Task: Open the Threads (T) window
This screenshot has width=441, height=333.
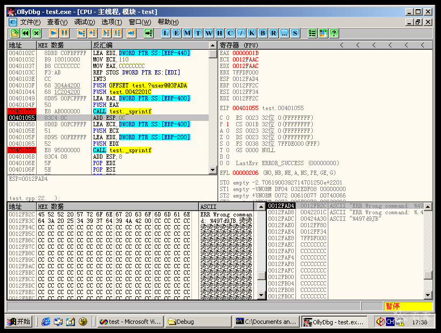Action: tap(198, 33)
